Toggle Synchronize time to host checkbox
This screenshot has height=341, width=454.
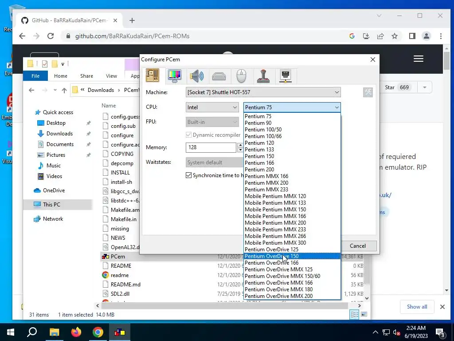tap(188, 175)
